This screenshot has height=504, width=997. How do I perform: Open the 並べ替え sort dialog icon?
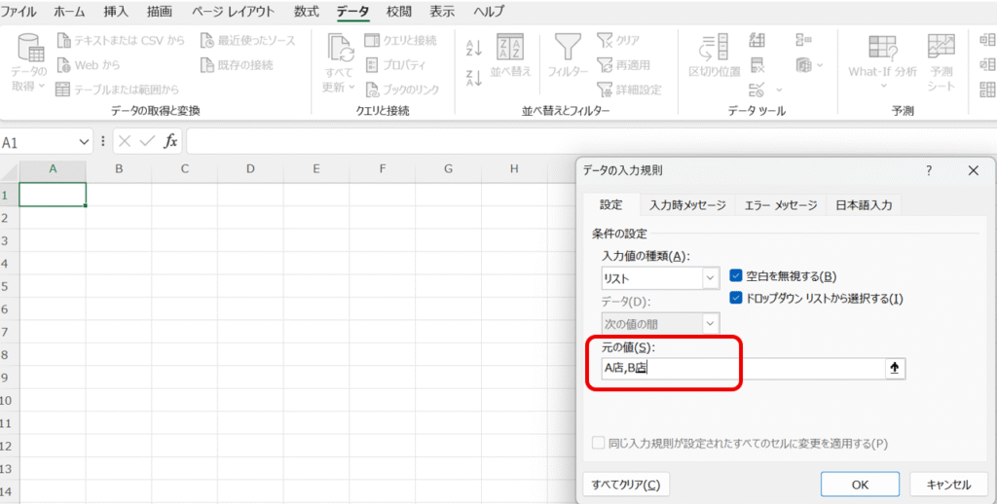510,49
